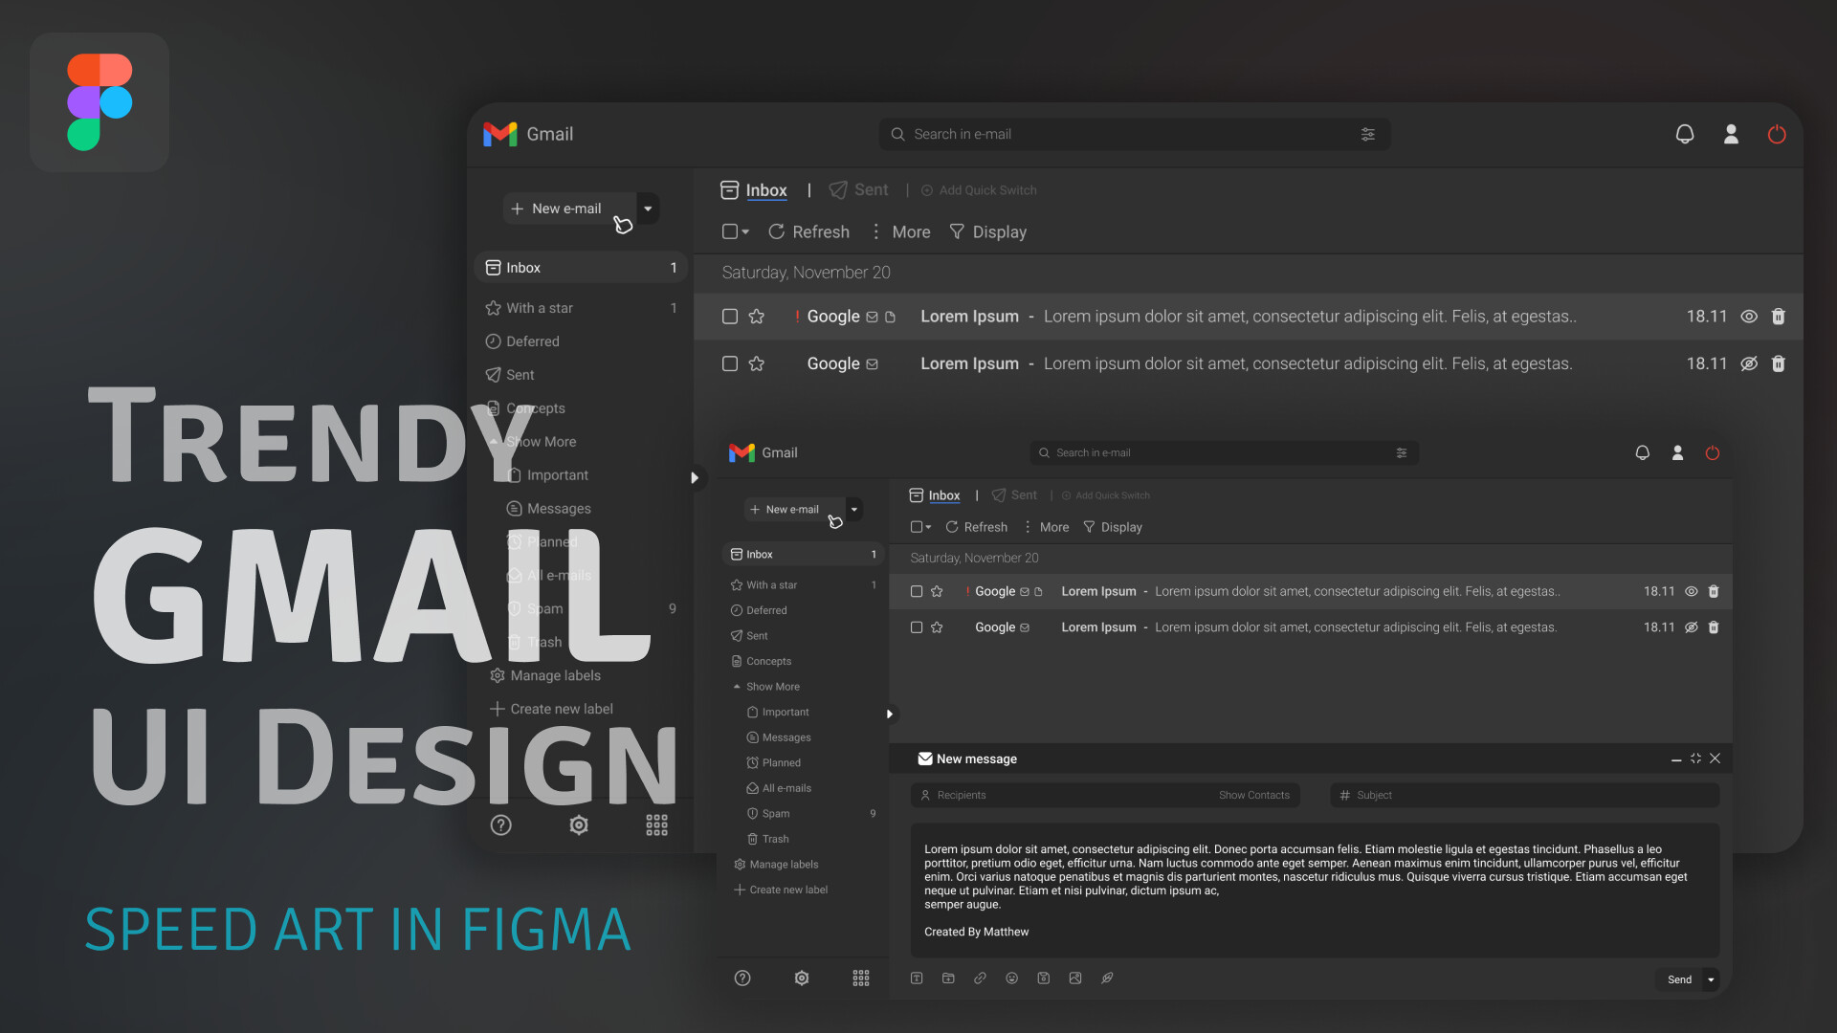Select the Deferred folder in the large sidebar
Viewport: 1837px width, 1033px height.
[x=532, y=341]
